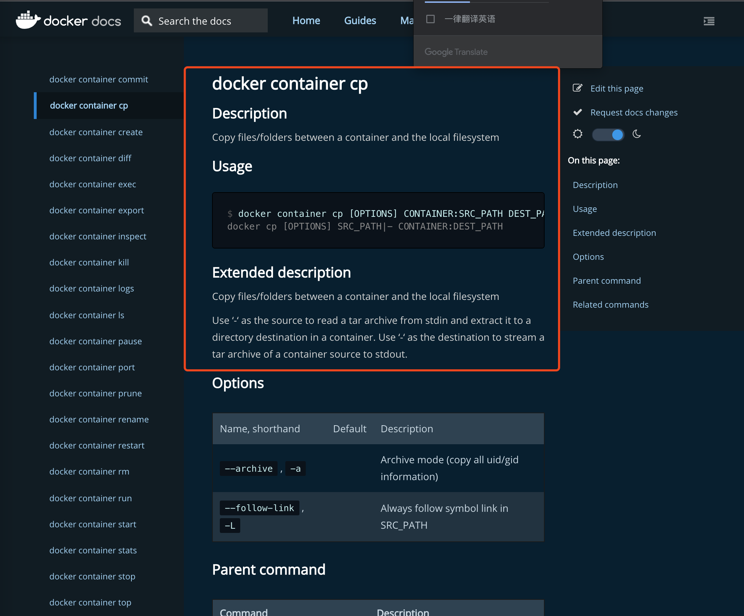Jump to Parent command section link
744x616 pixels.
(606, 281)
